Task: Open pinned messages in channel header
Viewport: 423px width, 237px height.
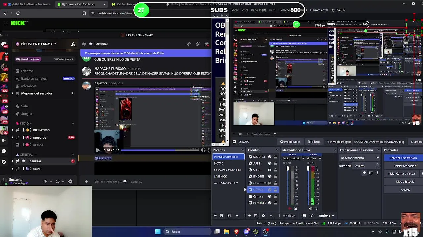Action: point(207,44)
